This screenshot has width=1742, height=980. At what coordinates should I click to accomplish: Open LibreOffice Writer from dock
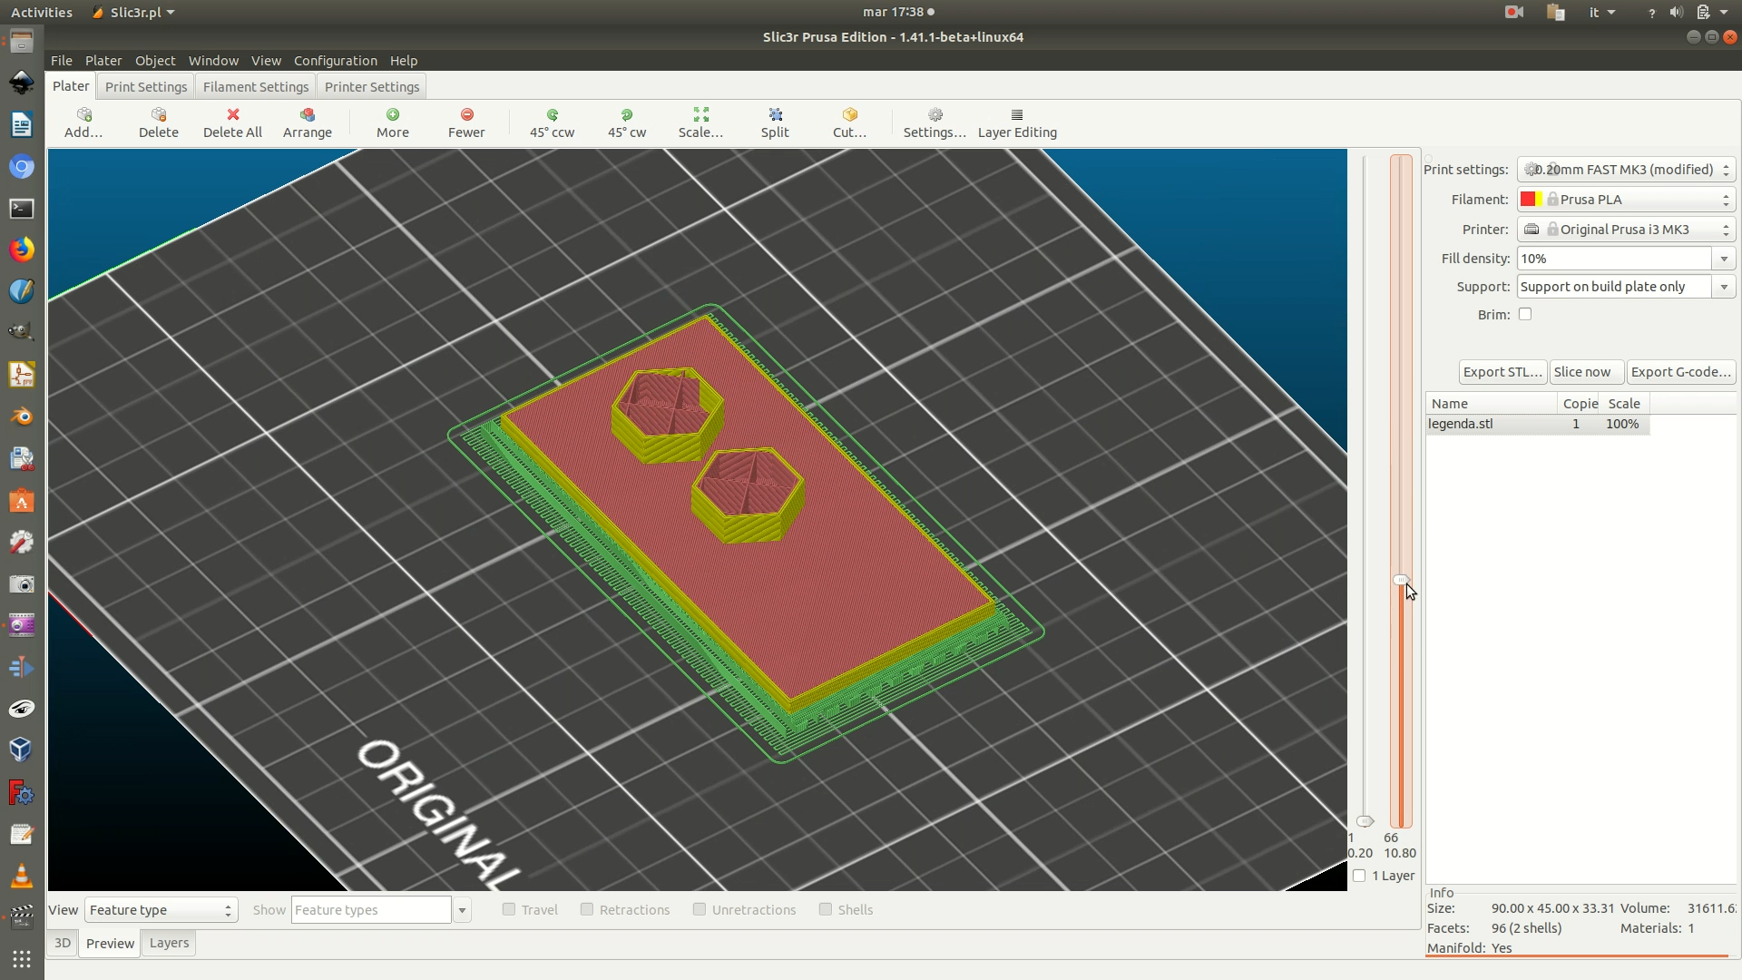coord(22,124)
